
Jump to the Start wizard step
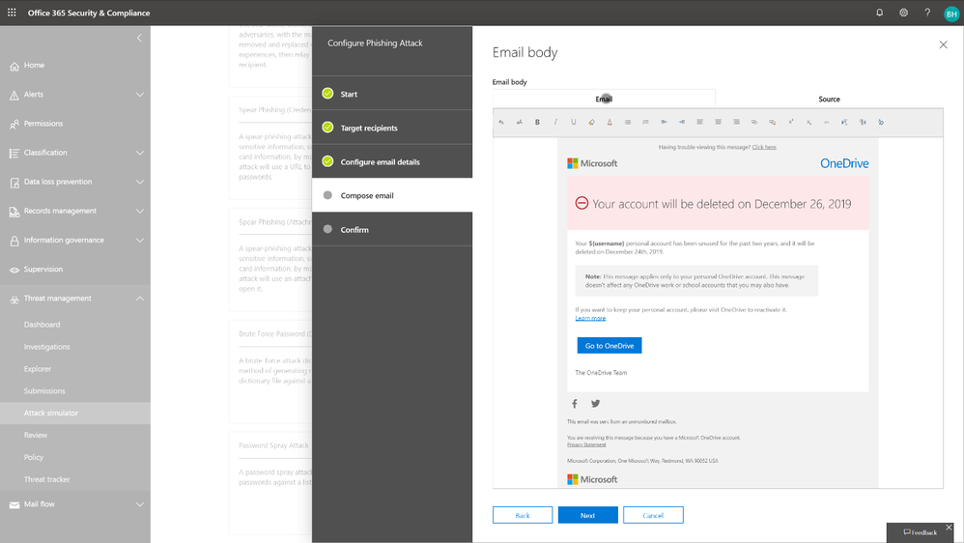(x=392, y=94)
